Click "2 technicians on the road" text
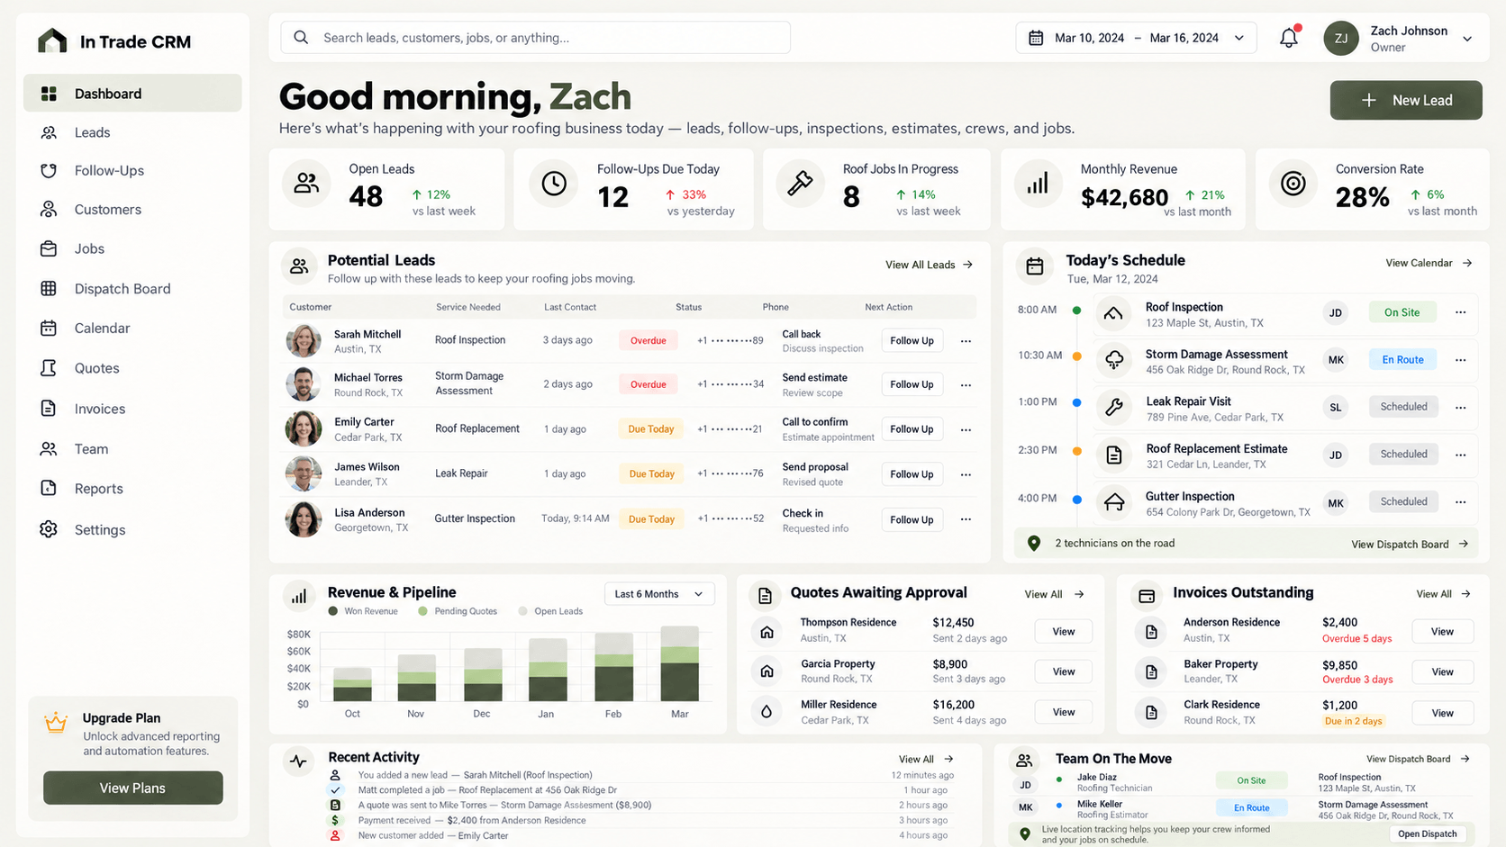Image resolution: width=1506 pixels, height=847 pixels. pos(1114,544)
